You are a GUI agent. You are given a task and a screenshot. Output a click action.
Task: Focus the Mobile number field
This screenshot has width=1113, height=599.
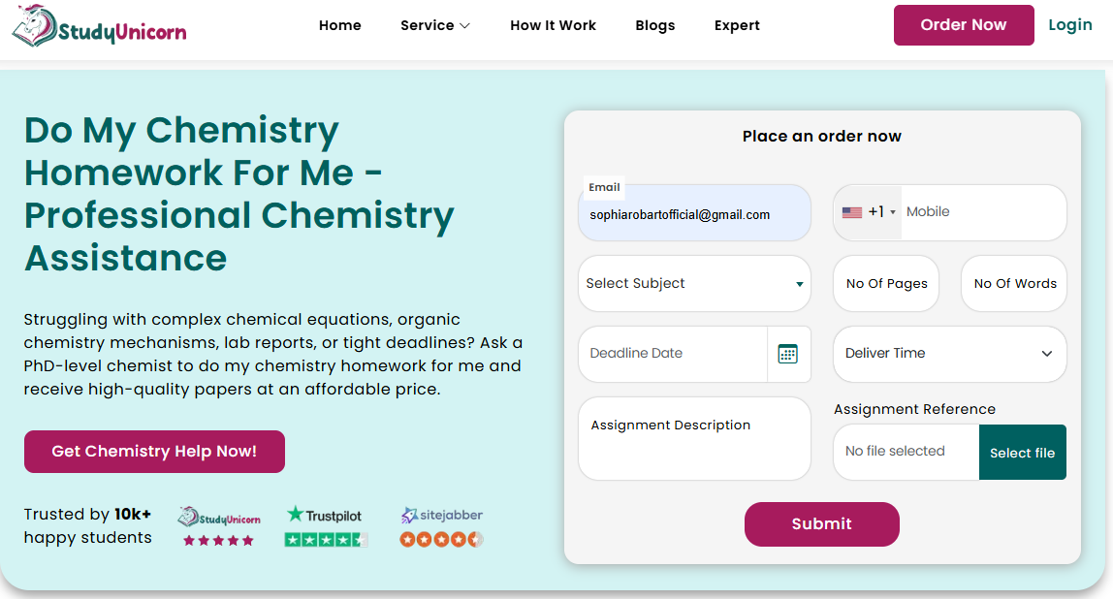(x=981, y=212)
